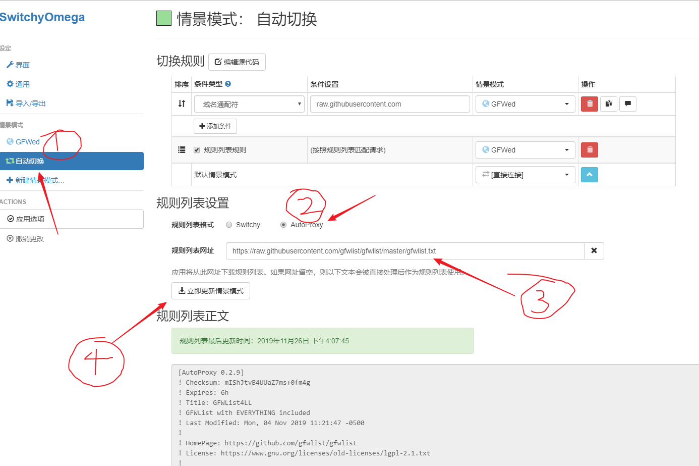Click the wrench icon beside 界面
Screen dimensions: 699x466
coord(10,65)
